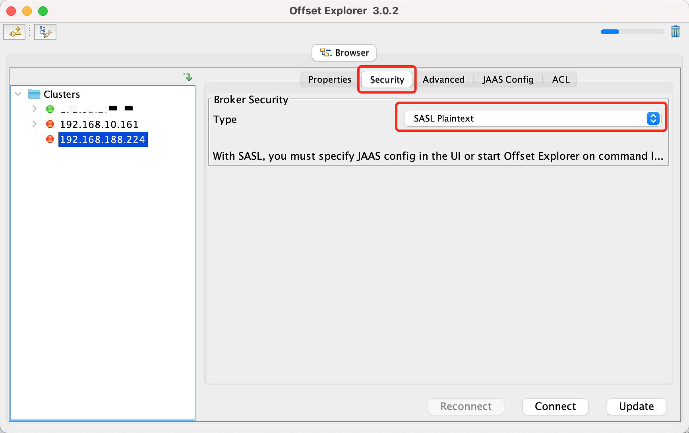The height and width of the screenshot is (433, 689).
Task: Expand the 192.168.10.161 cluster node
Action: click(35, 124)
